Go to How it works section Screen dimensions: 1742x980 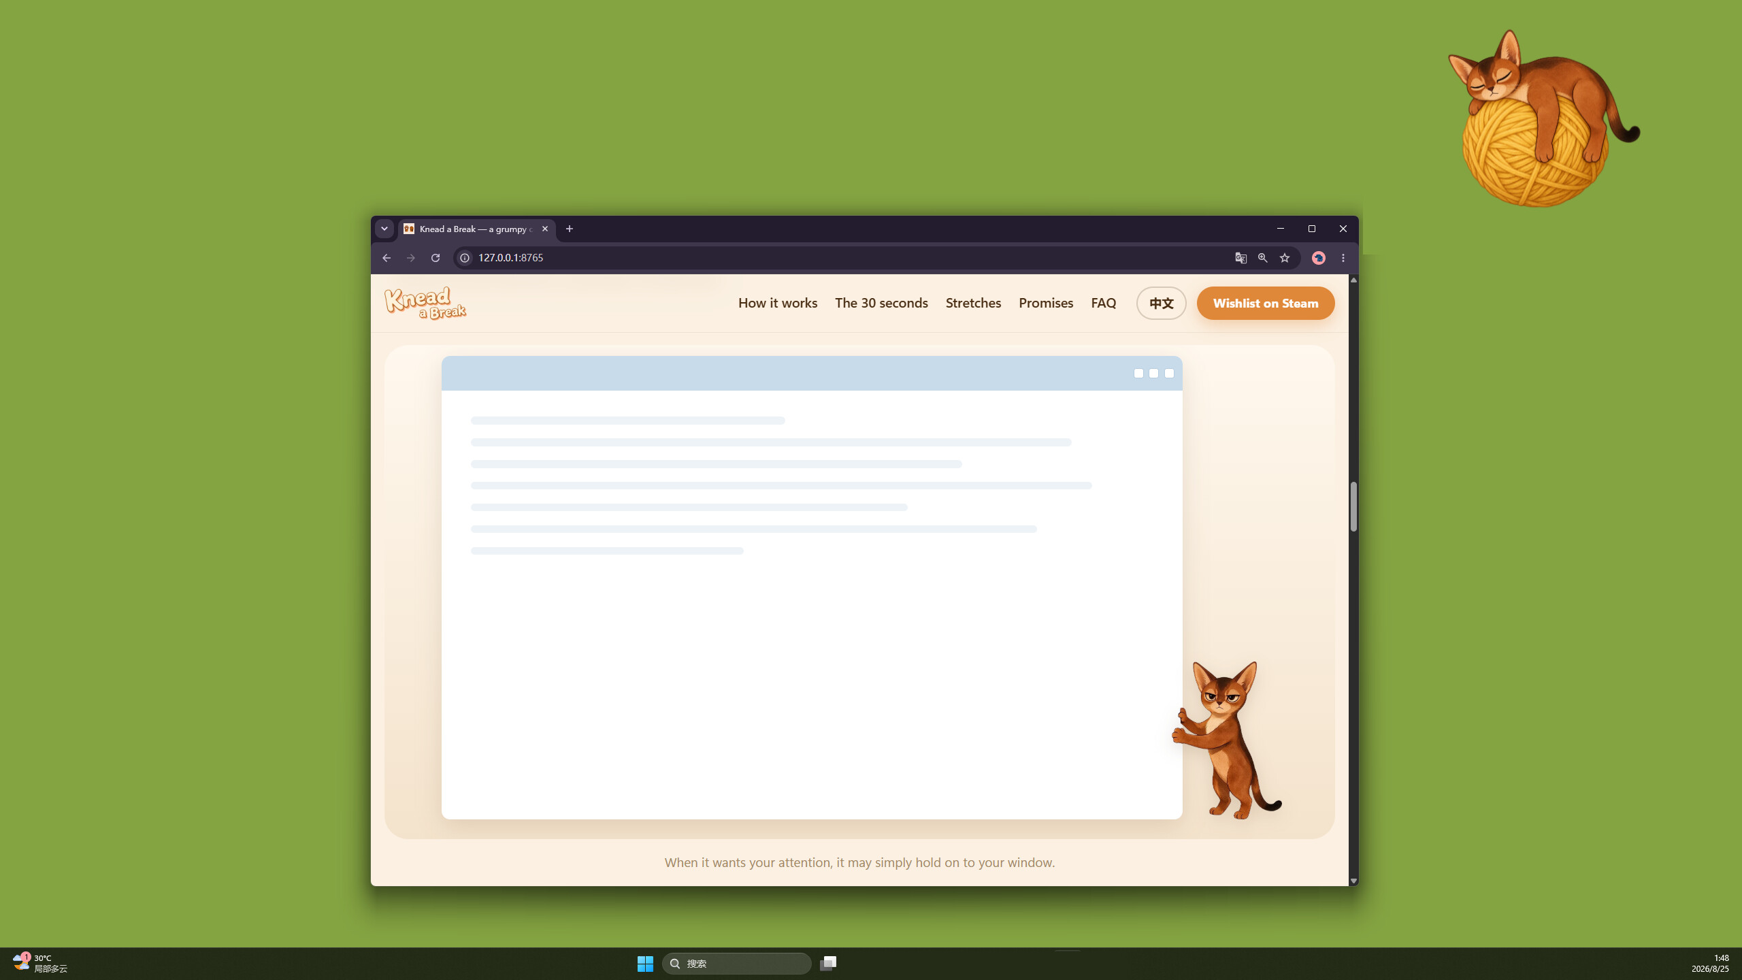pos(778,303)
